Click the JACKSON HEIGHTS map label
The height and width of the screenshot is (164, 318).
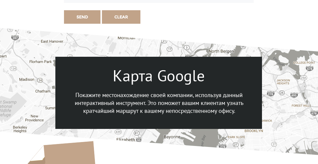tap(283, 82)
